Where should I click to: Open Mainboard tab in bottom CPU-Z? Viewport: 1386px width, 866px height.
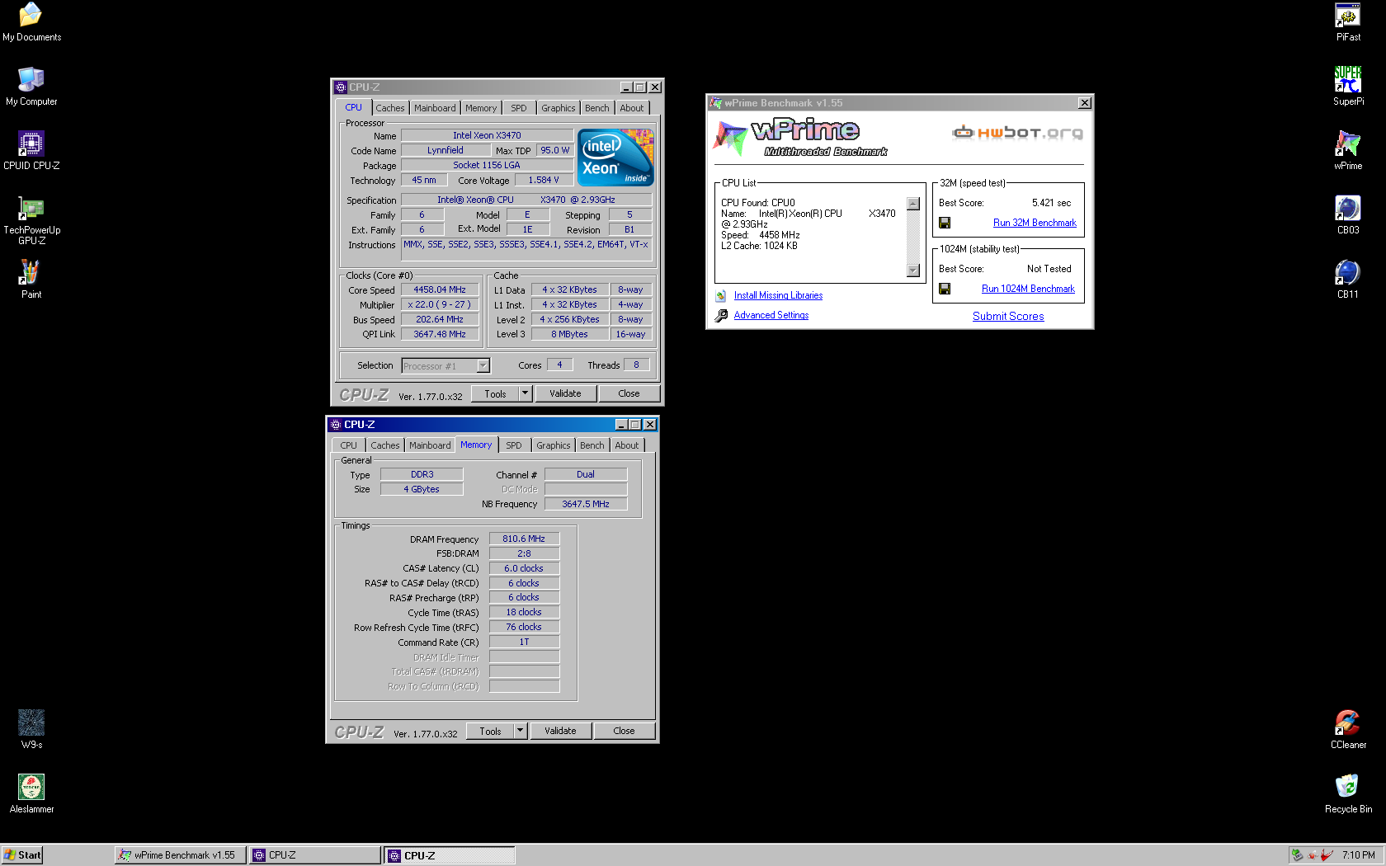pyautogui.click(x=430, y=445)
